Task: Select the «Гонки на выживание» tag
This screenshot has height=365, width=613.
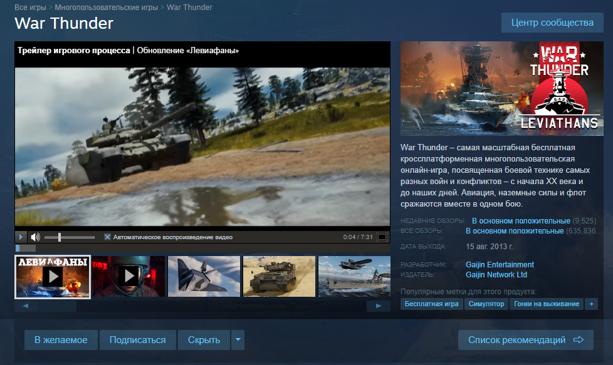Action: point(547,304)
